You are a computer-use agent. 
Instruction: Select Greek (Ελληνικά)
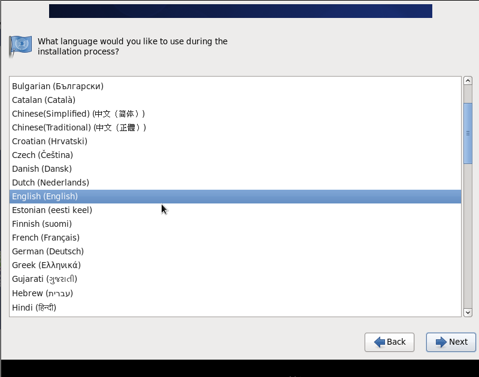pos(235,265)
